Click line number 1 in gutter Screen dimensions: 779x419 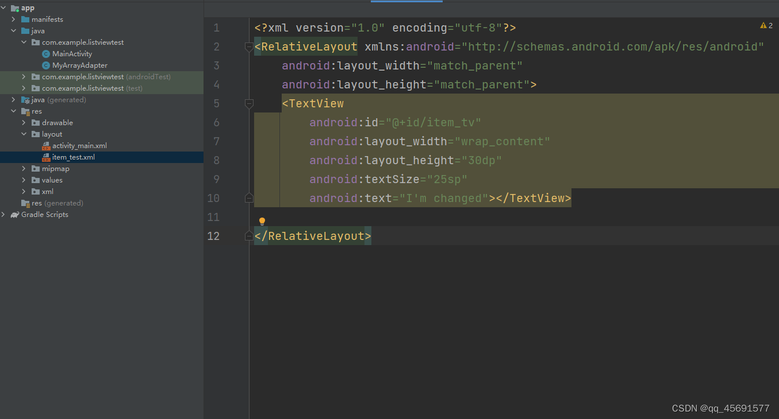pyautogui.click(x=216, y=28)
